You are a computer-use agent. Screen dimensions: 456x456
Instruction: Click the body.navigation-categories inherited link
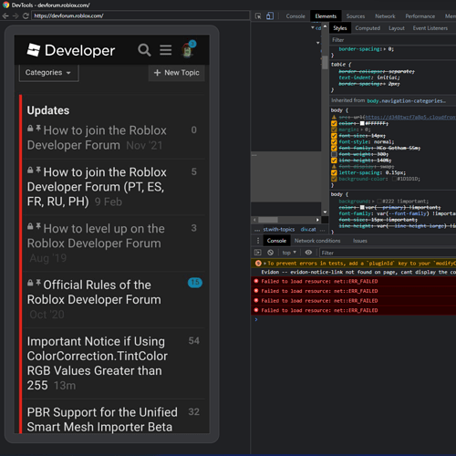pos(406,100)
